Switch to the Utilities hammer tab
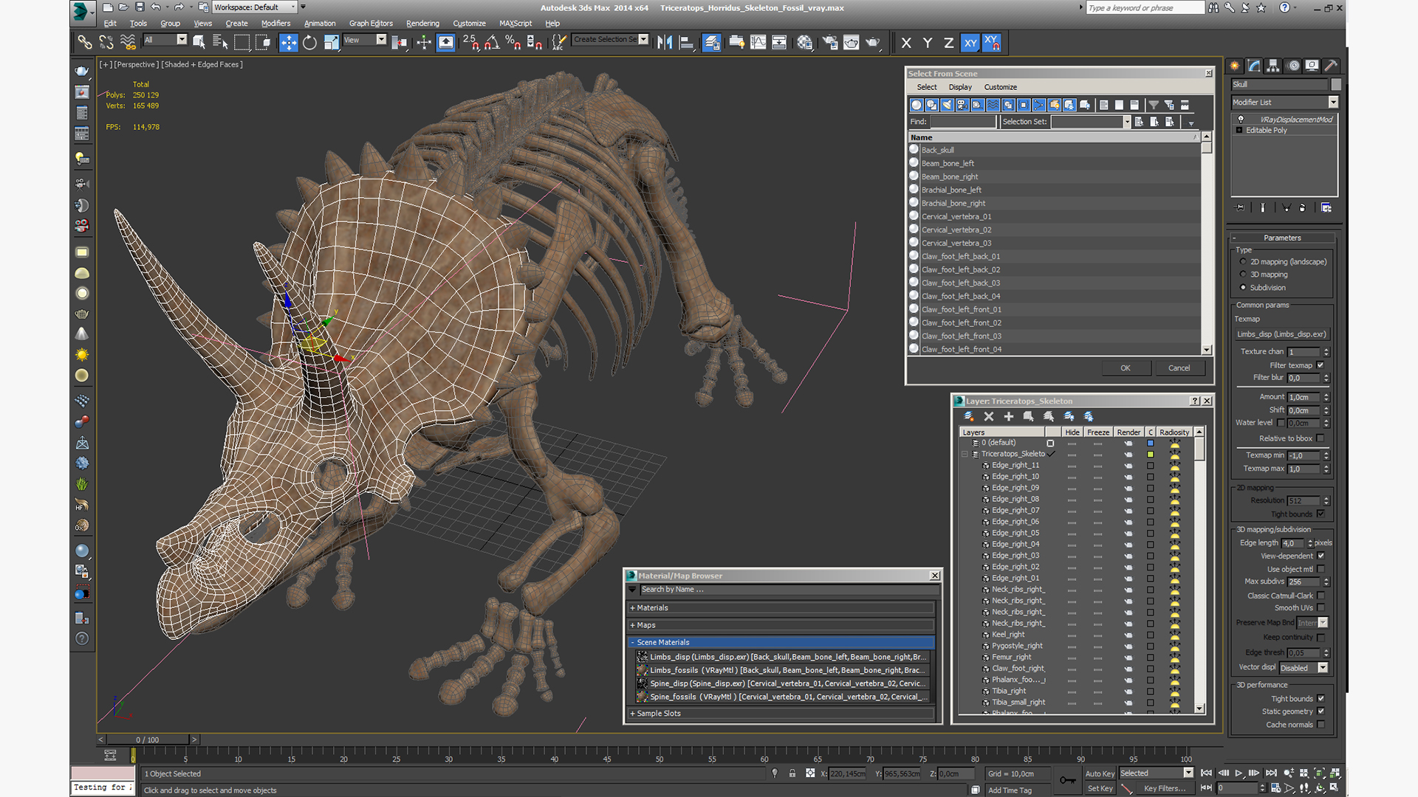The height and width of the screenshot is (797, 1418). point(1331,66)
